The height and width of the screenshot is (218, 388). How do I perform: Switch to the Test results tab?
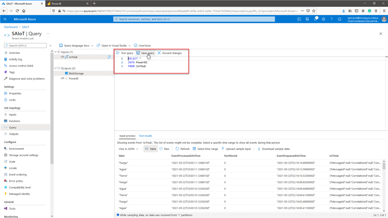coord(145,136)
